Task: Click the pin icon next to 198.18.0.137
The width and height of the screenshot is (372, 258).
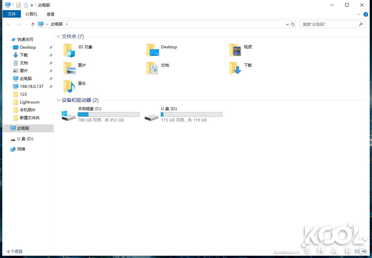Action: (x=51, y=87)
